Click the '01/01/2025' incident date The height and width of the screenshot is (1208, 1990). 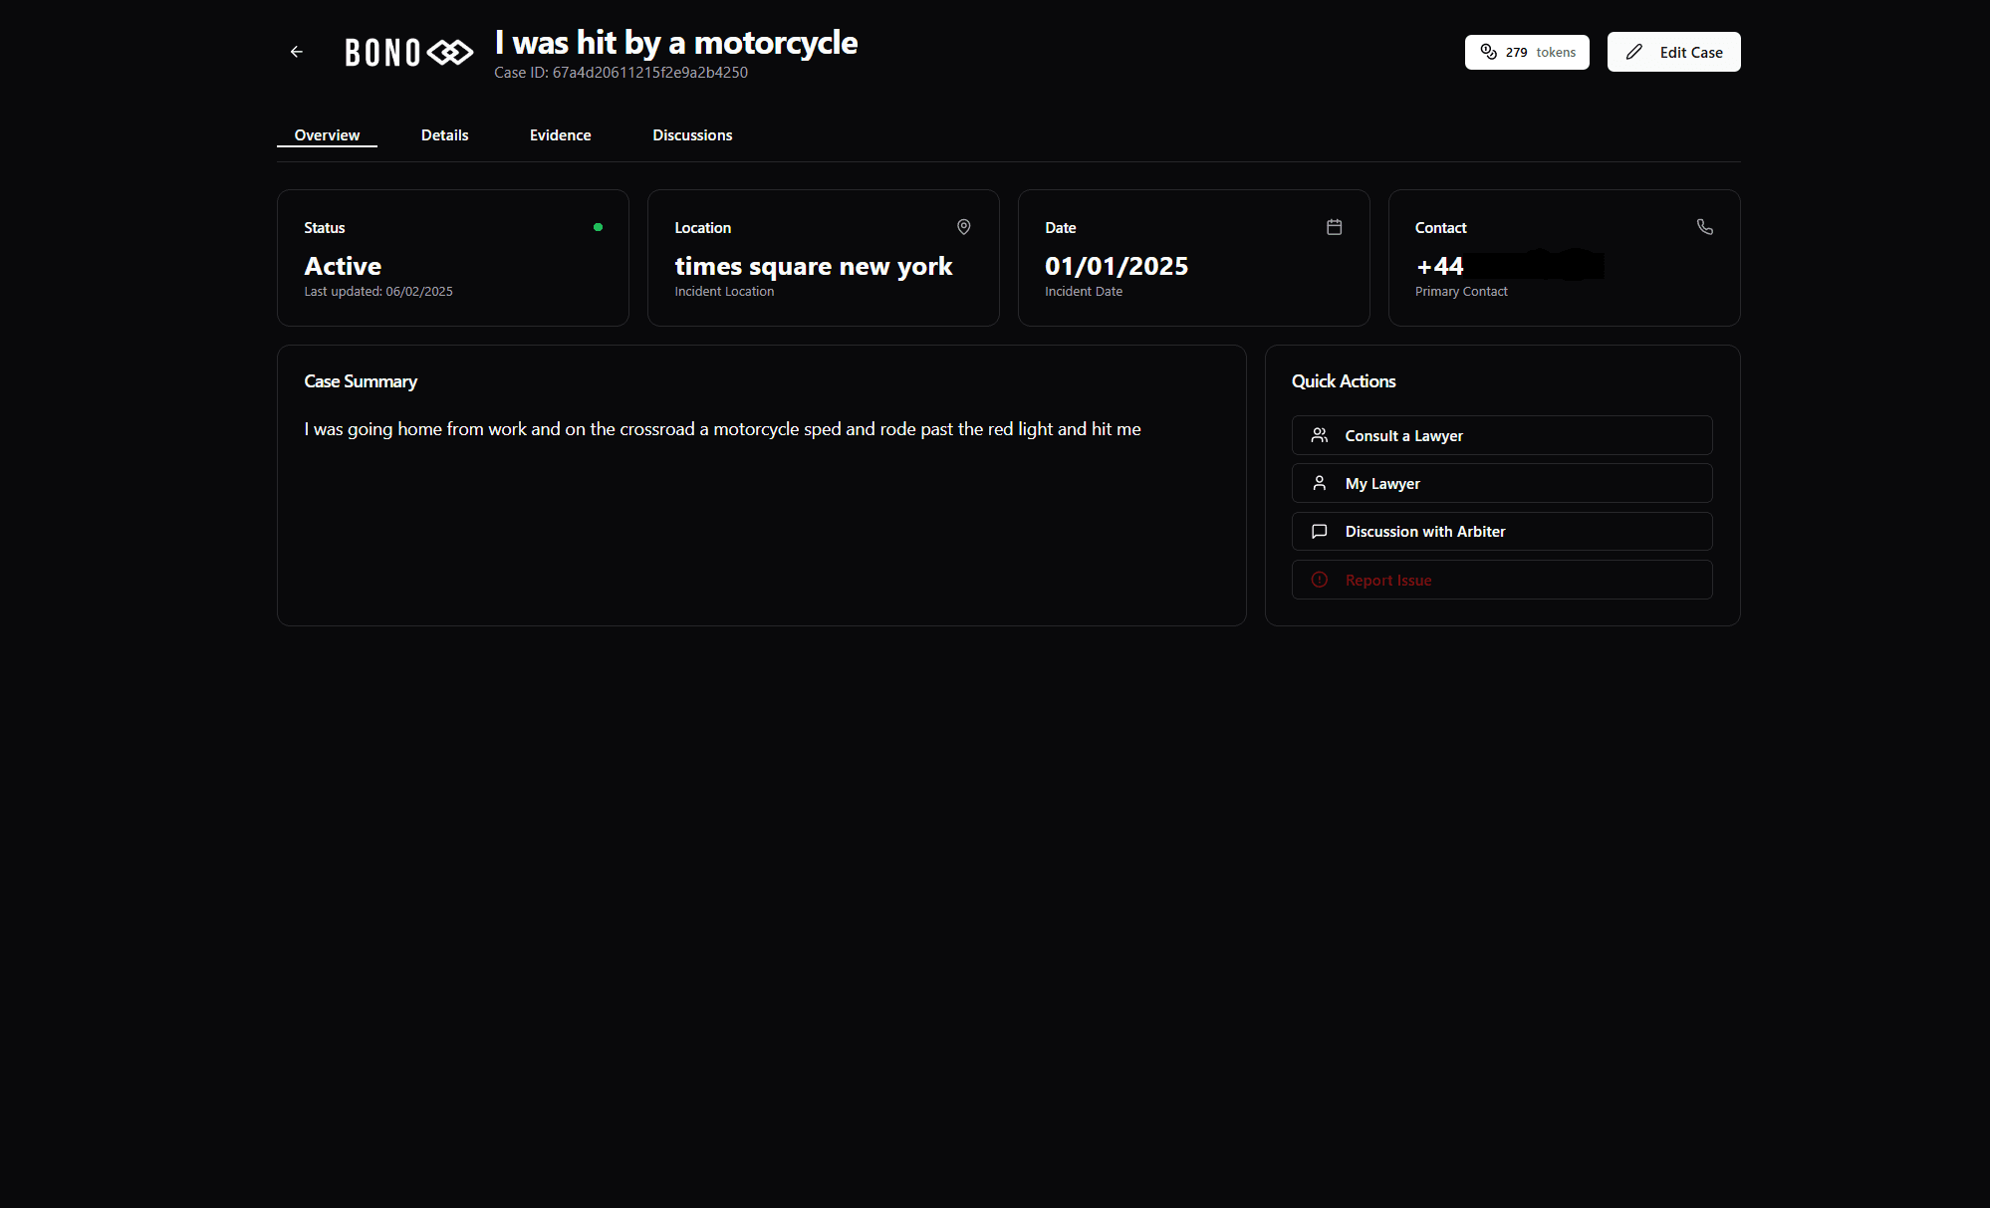coord(1117,266)
